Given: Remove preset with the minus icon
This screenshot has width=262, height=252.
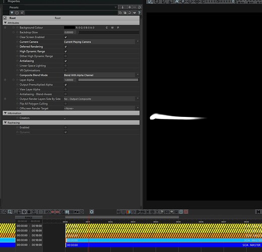Looking at the screenshot, I should pyautogui.click(x=135, y=7).
